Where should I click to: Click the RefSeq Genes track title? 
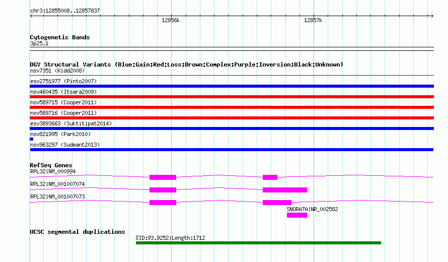tap(51, 165)
